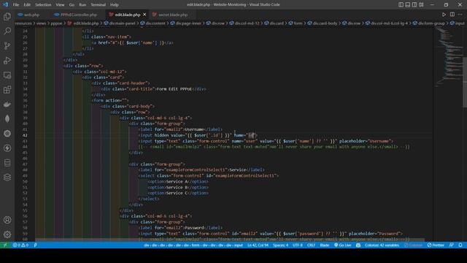Open the Thunder Client lightning icon
This screenshot has width=467, height=263.
tap(7, 148)
